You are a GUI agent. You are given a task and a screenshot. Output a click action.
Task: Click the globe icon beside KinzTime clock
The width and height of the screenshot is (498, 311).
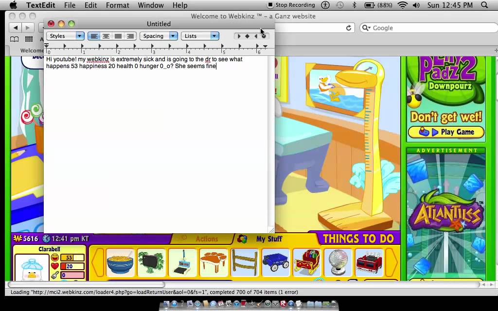(x=46, y=239)
